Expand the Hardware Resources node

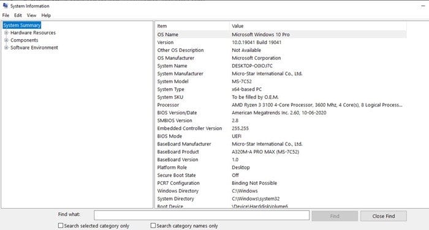(6, 33)
